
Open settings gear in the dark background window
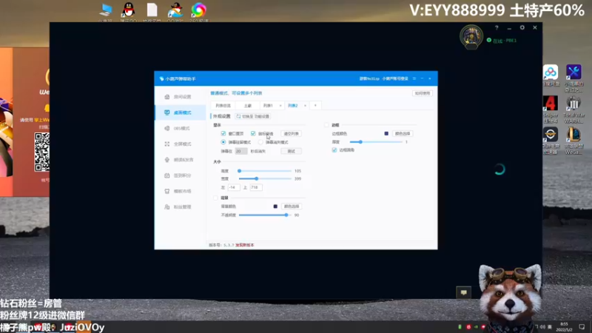[522, 27]
